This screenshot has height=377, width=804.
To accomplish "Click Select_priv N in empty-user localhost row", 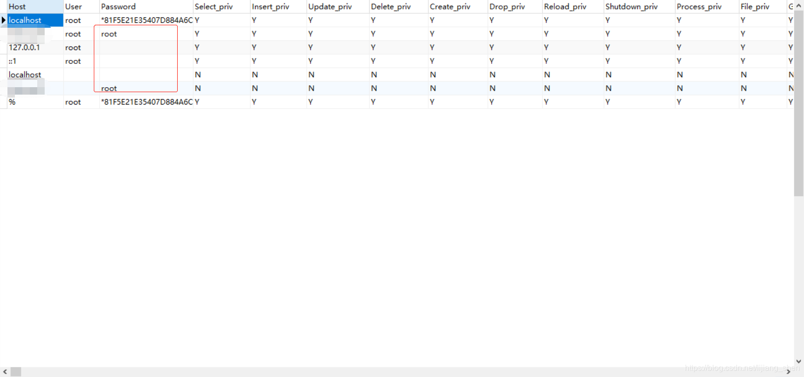I will pos(221,75).
